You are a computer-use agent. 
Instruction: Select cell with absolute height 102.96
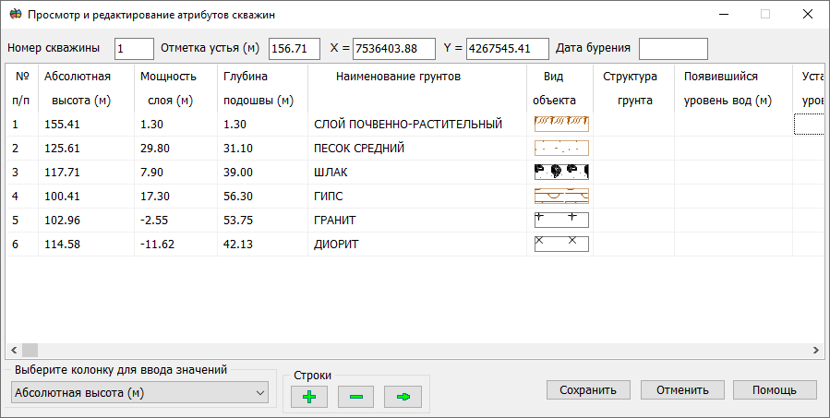pyautogui.click(x=86, y=221)
